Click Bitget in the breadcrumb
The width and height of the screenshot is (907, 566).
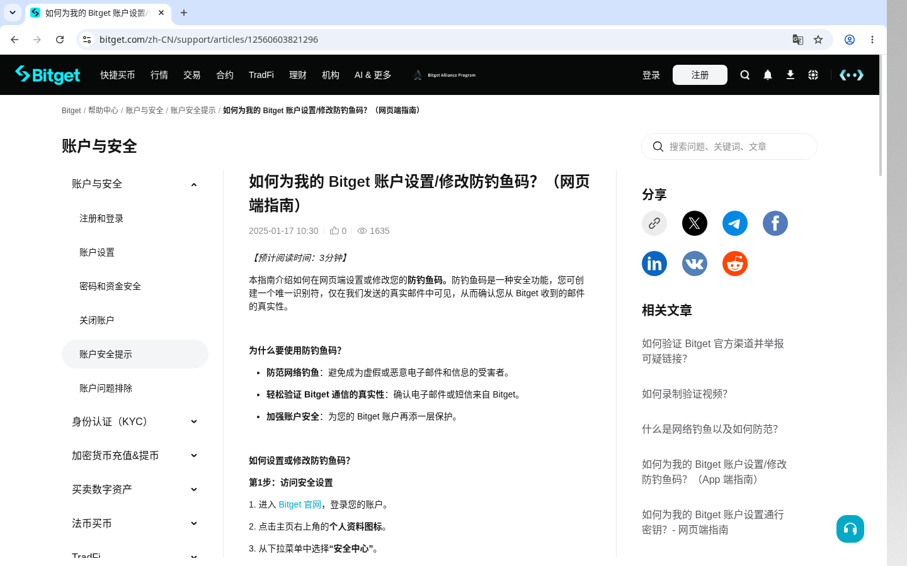coord(71,110)
